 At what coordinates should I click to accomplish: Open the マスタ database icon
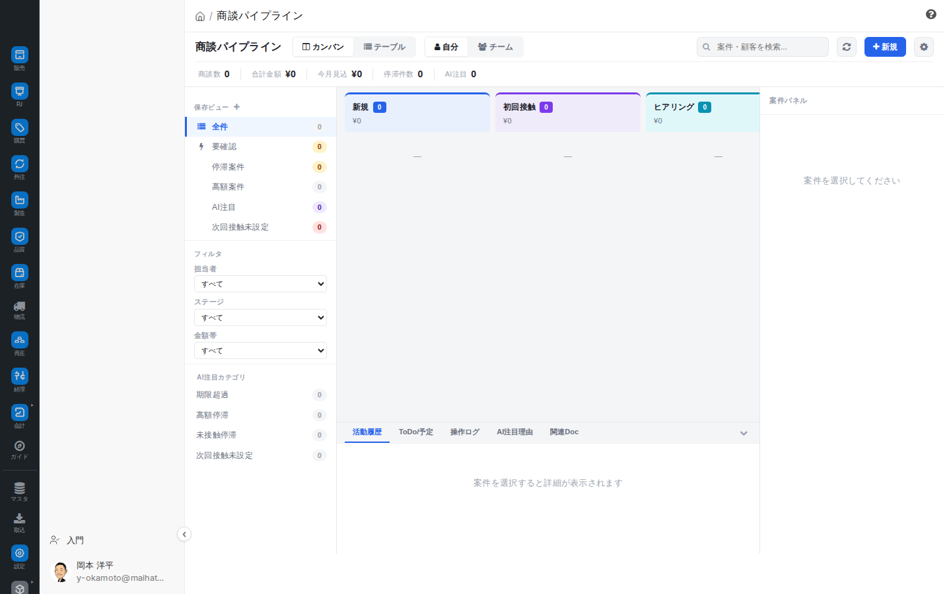point(20,488)
